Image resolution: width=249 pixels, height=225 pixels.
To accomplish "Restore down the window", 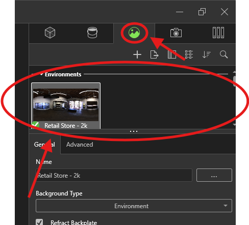I will pos(202,12).
